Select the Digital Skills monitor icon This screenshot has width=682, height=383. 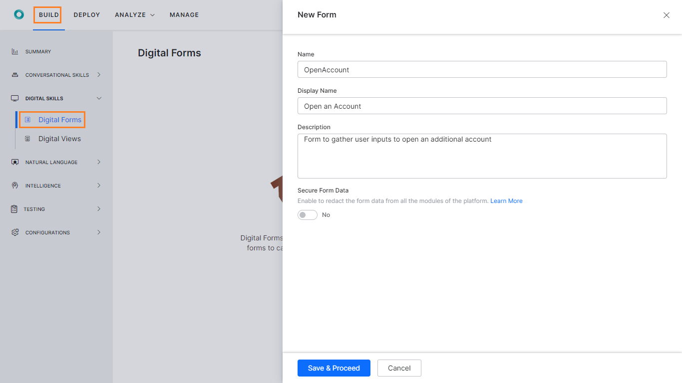tap(14, 98)
